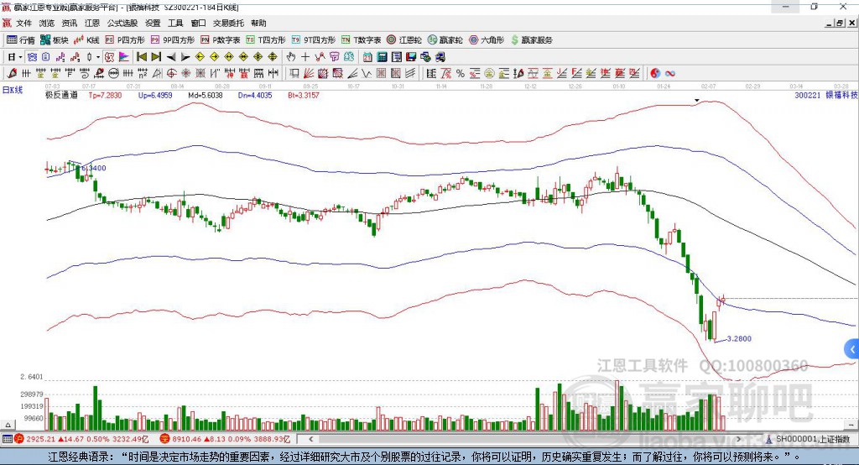Screen dimensions: 859x465
Task: Open the 公式选股 menu
Action: click(122, 23)
